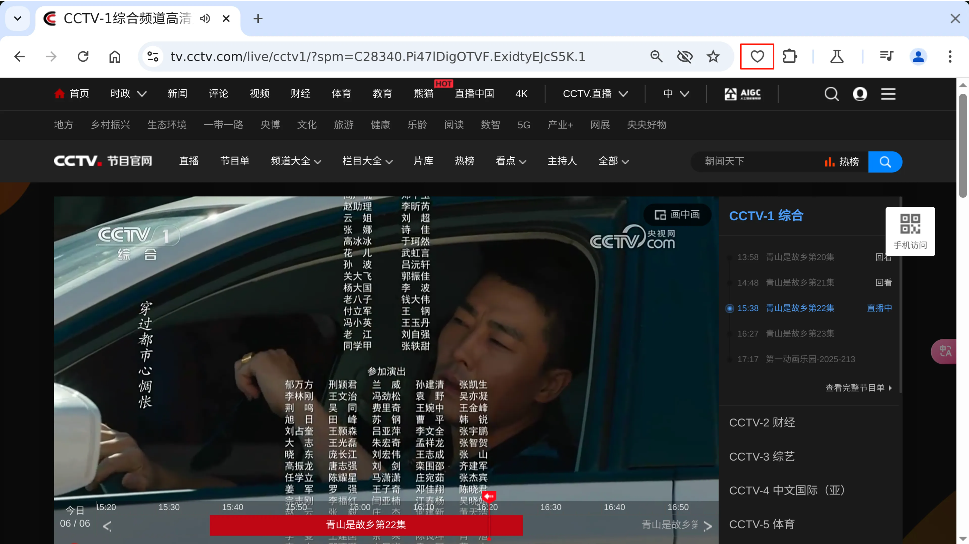Bookmark this page with the star
This screenshot has width=969, height=544.
tap(713, 56)
